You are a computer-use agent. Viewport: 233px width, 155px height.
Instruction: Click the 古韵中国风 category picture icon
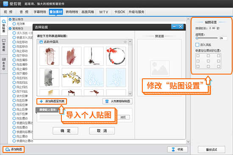pos(41,42)
